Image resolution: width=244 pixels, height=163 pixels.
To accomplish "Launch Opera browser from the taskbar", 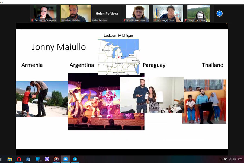I will (19, 159).
